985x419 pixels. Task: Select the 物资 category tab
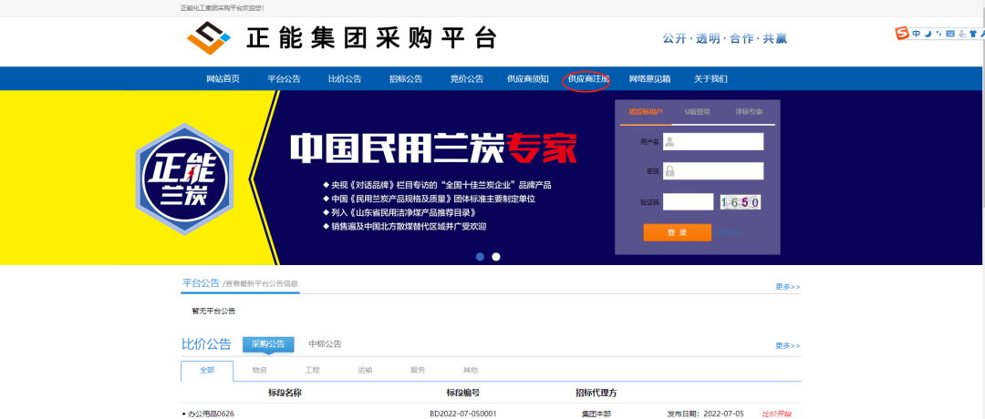[259, 370]
